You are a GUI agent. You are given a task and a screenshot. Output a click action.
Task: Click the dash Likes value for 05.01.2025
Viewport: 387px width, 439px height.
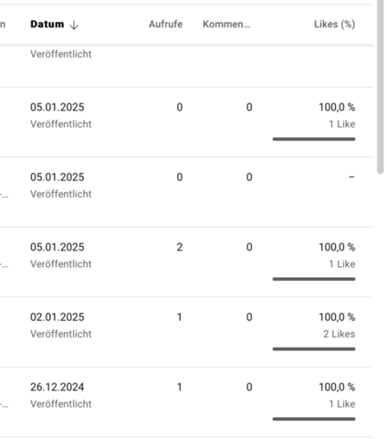351,177
